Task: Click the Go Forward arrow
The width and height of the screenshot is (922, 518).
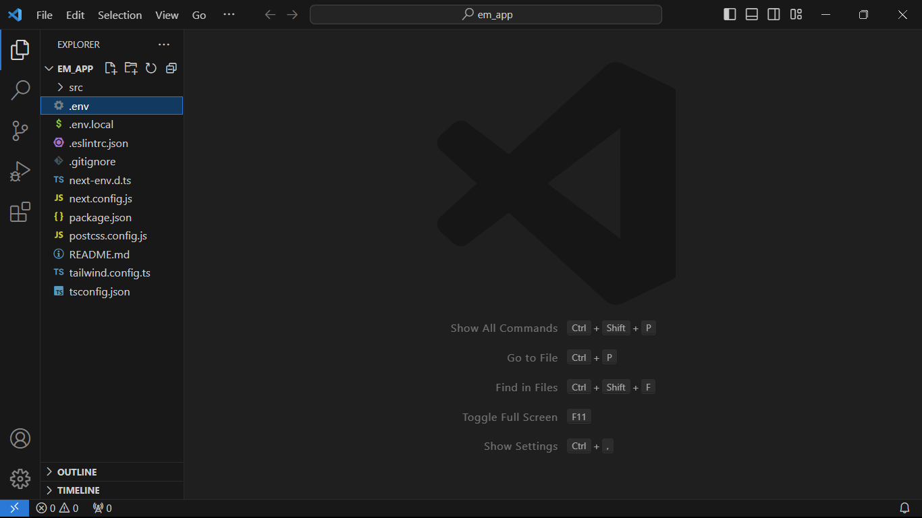Action: (x=292, y=15)
